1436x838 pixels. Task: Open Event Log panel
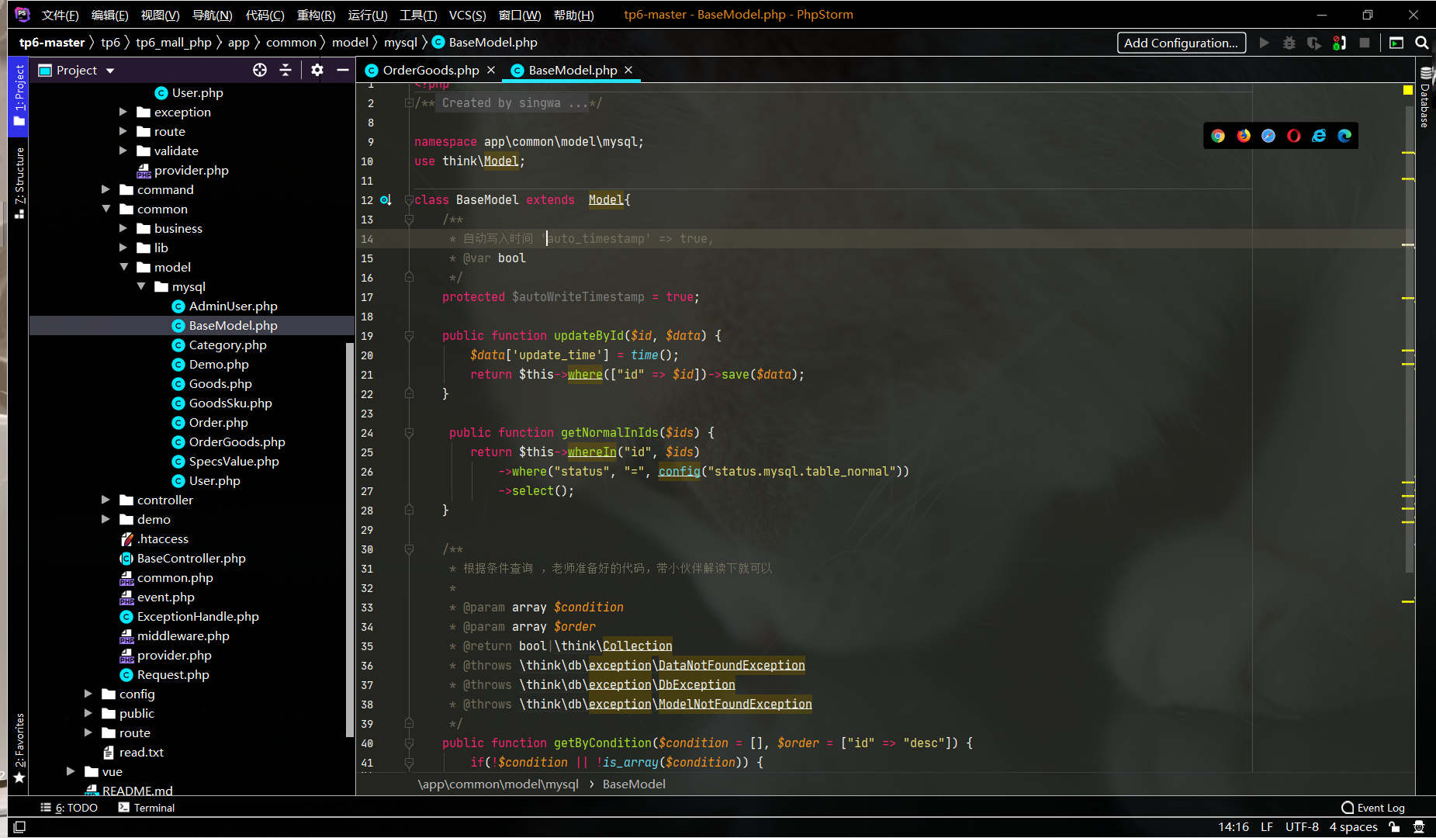(1373, 808)
